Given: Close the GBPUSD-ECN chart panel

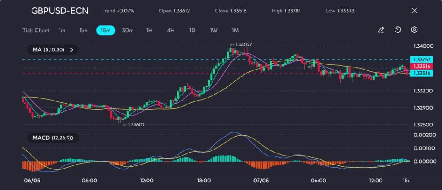Looking at the screenshot, I should pos(414,11).
